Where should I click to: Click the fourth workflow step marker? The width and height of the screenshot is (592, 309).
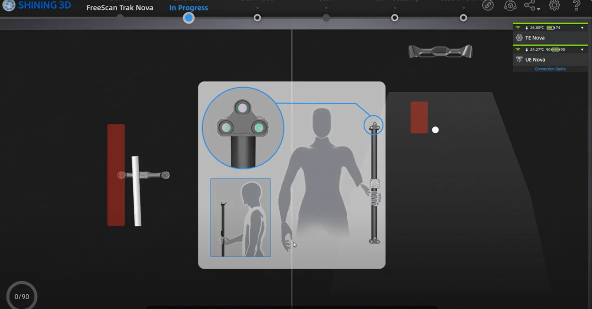click(326, 17)
